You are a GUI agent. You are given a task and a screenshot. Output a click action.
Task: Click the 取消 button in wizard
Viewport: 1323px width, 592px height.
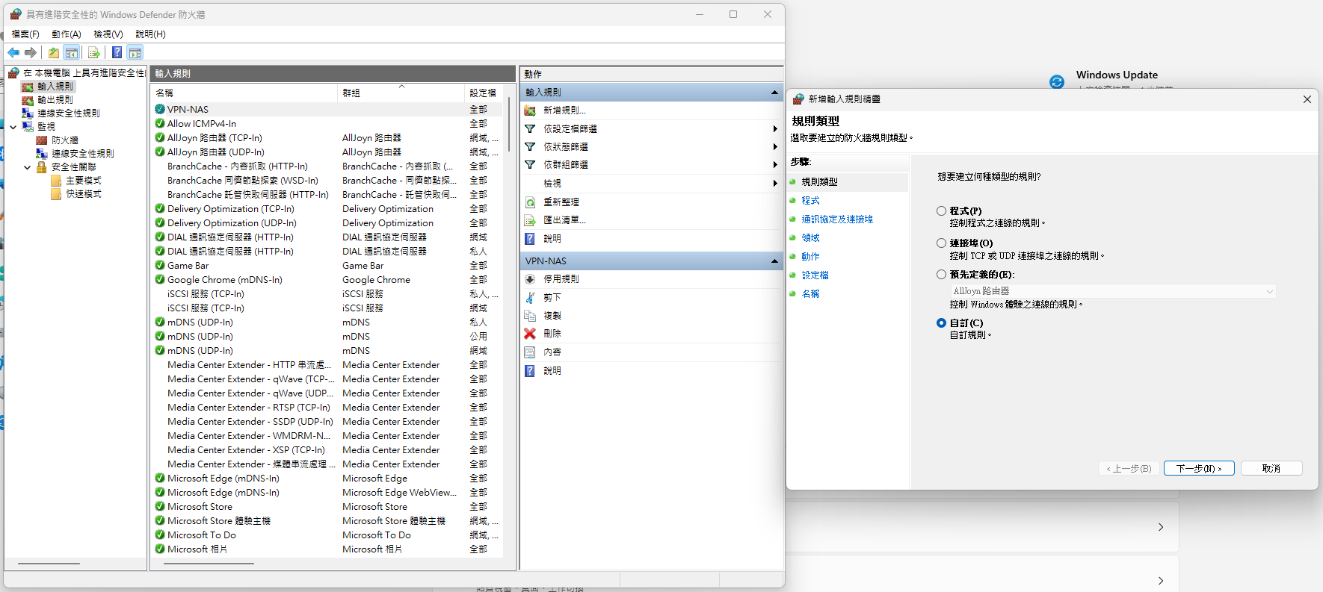pos(1271,469)
